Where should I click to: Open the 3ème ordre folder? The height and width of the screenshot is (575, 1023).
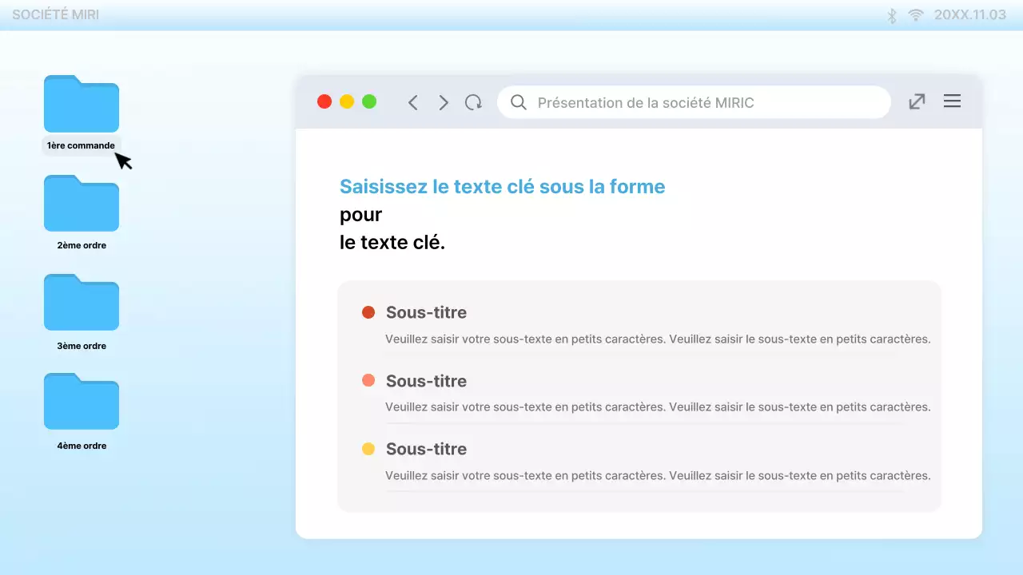click(x=81, y=303)
